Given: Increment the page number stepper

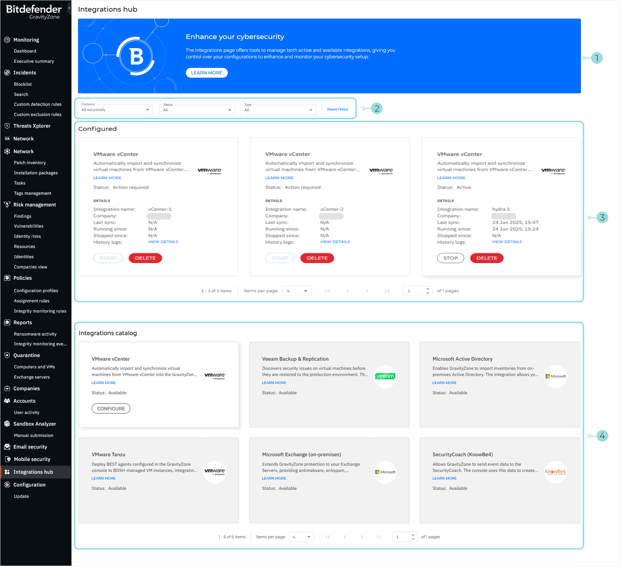Looking at the screenshot, I should pyautogui.click(x=427, y=289).
